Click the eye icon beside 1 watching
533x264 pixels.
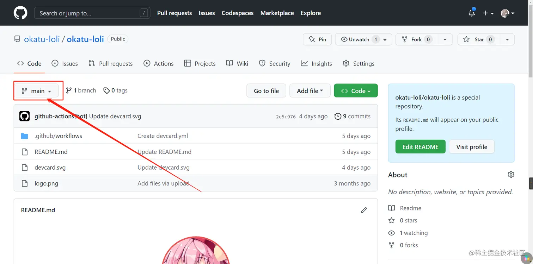(x=392, y=233)
